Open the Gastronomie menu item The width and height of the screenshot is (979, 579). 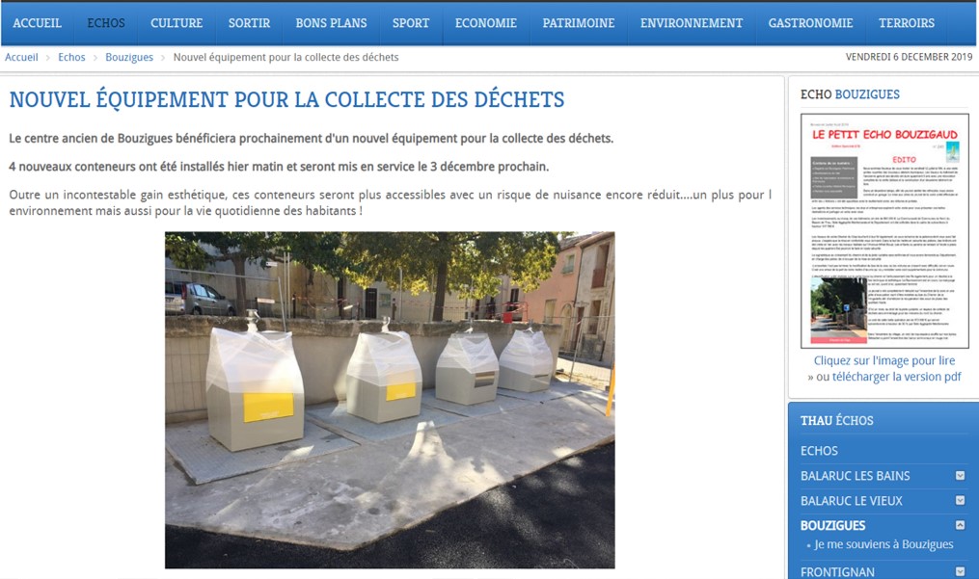point(810,23)
